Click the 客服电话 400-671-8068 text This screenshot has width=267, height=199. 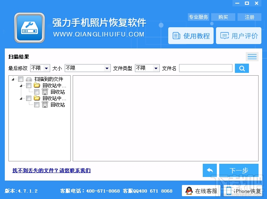click(x=90, y=191)
